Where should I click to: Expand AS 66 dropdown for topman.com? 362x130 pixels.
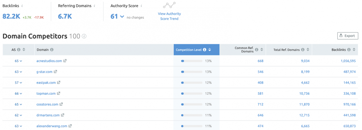point(21,94)
